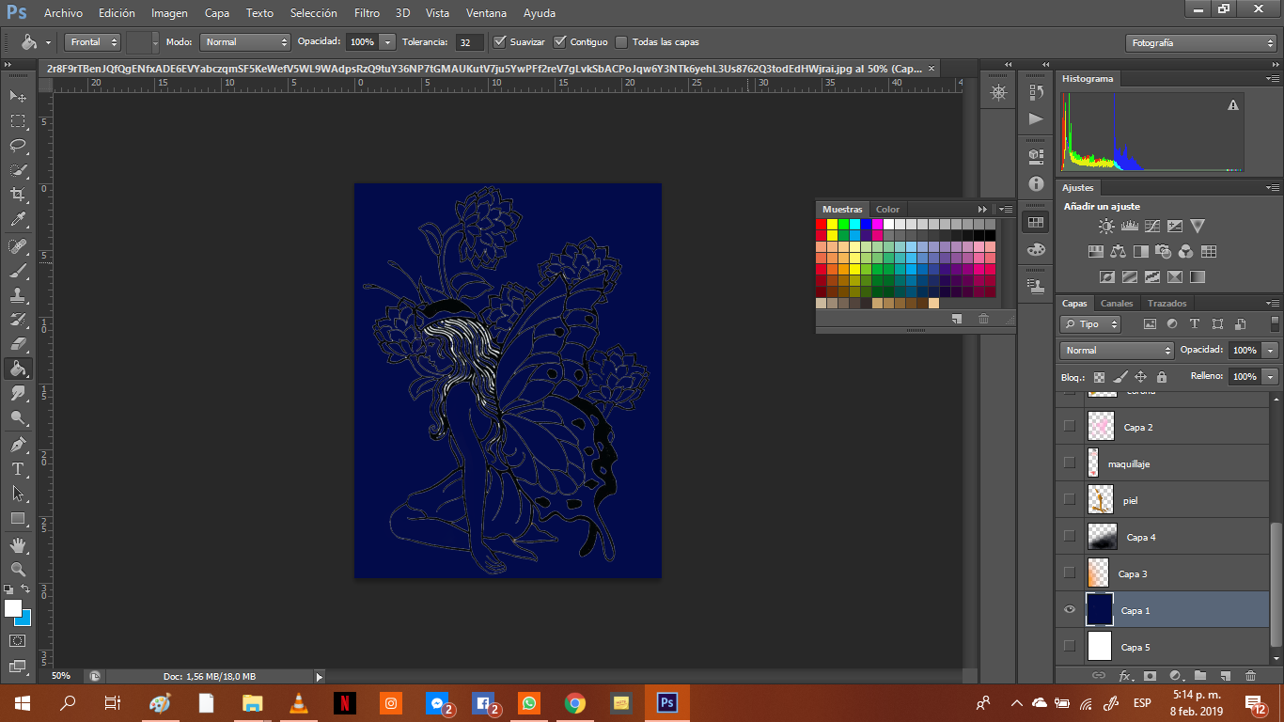Select the Horizontal Type tool
Screen dimensions: 1284x722
(18, 468)
